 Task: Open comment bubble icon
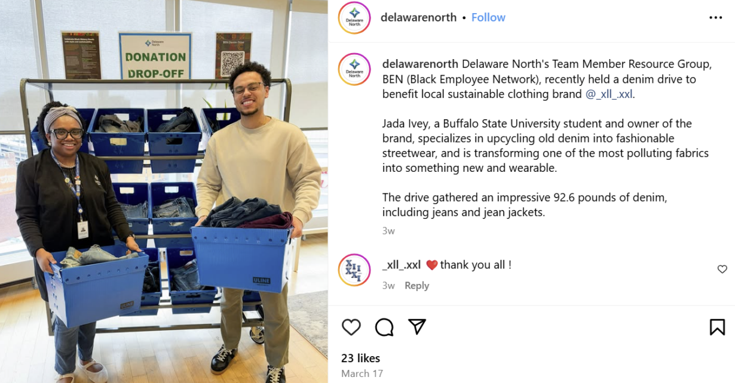click(x=384, y=327)
